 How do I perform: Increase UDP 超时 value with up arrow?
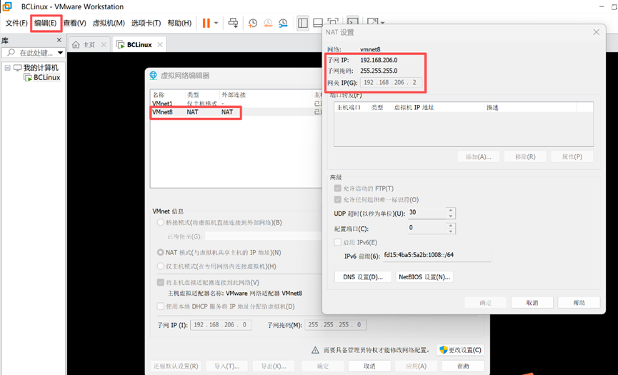pyautogui.click(x=451, y=210)
